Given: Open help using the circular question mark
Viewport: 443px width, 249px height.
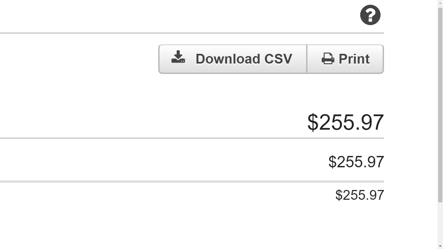Looking at the screenshot, I should point(370,14).
